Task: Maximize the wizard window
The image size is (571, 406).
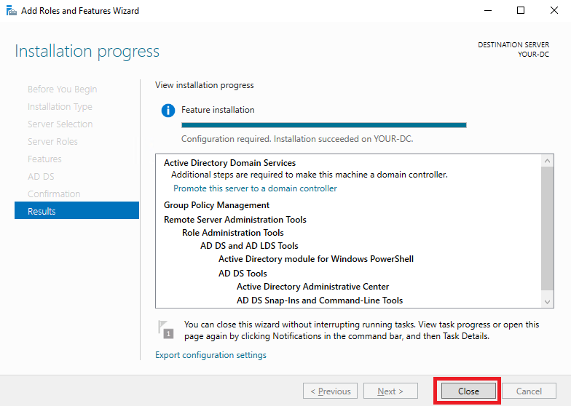Action: [x=521, y=10]
